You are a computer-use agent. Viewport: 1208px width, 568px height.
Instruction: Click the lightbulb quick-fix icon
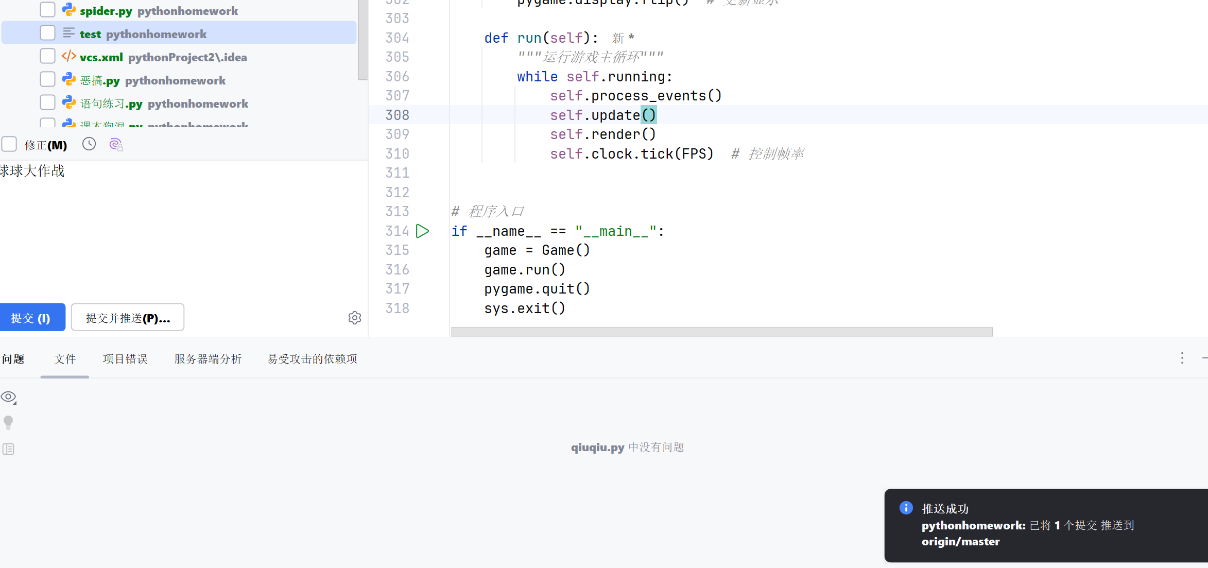point(8,423)
